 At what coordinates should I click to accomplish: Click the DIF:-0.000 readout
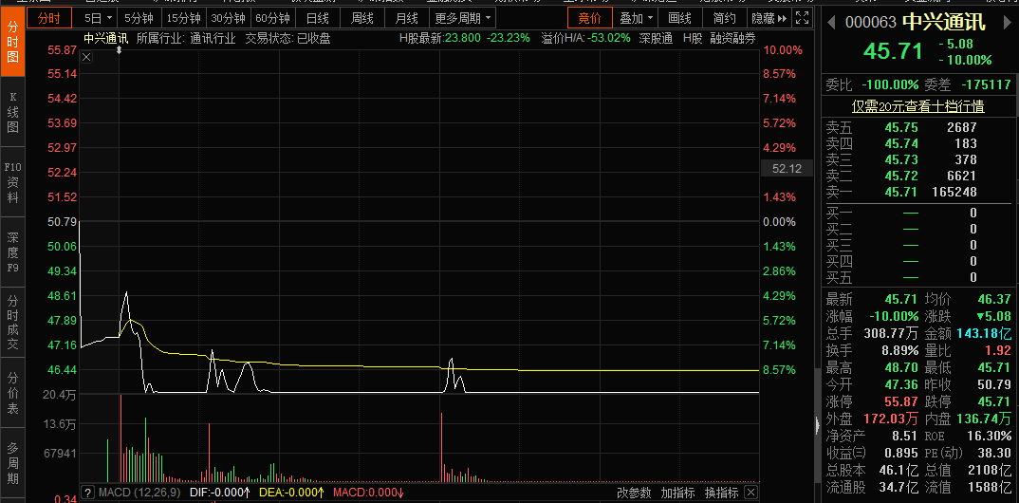(x=220, y=492)
